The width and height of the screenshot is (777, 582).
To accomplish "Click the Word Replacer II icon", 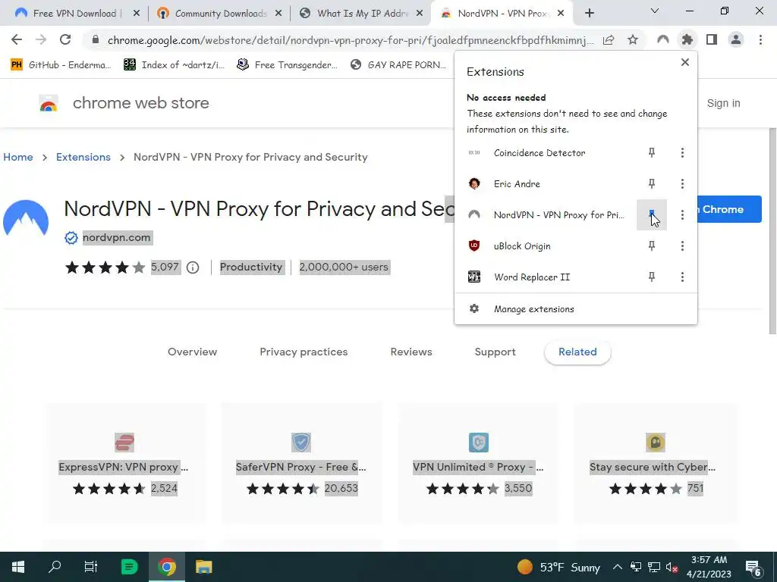I will (x=474, y=277).
